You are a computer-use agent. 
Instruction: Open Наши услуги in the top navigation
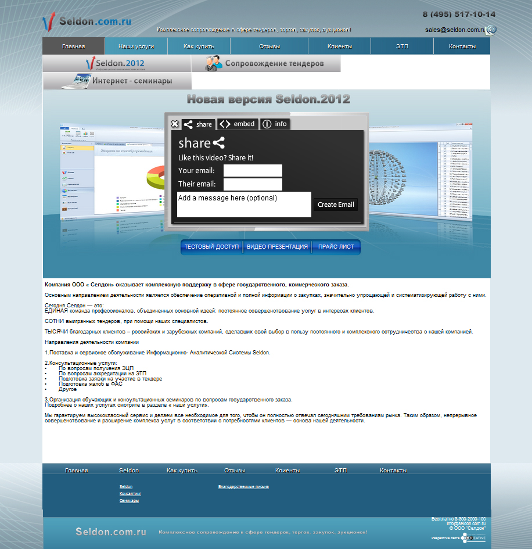point(136,46)
